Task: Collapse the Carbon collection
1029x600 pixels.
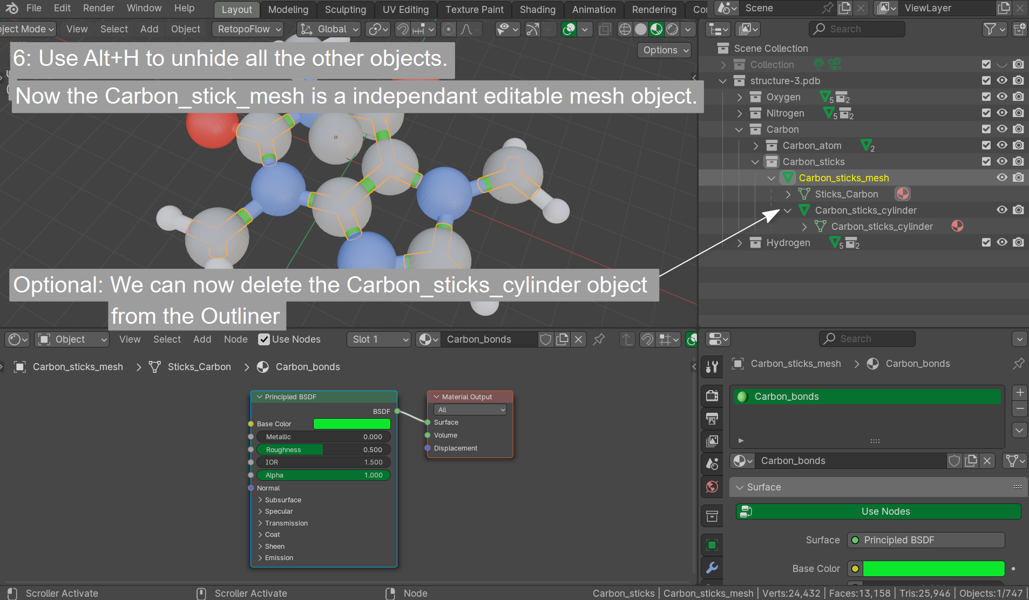Action: 739,129
